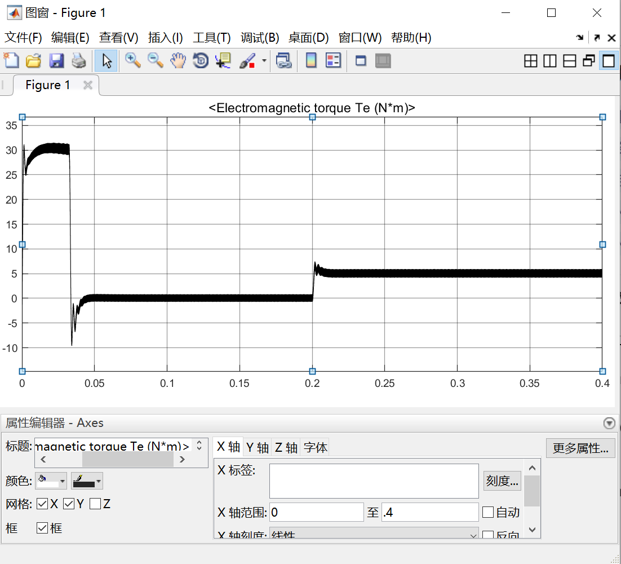621x564 pixels.
Task: Switch to floating figures layout
Action: pos(589,61)
